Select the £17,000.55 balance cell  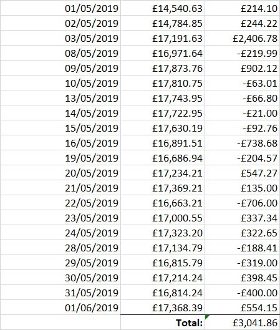click(163, 218)
